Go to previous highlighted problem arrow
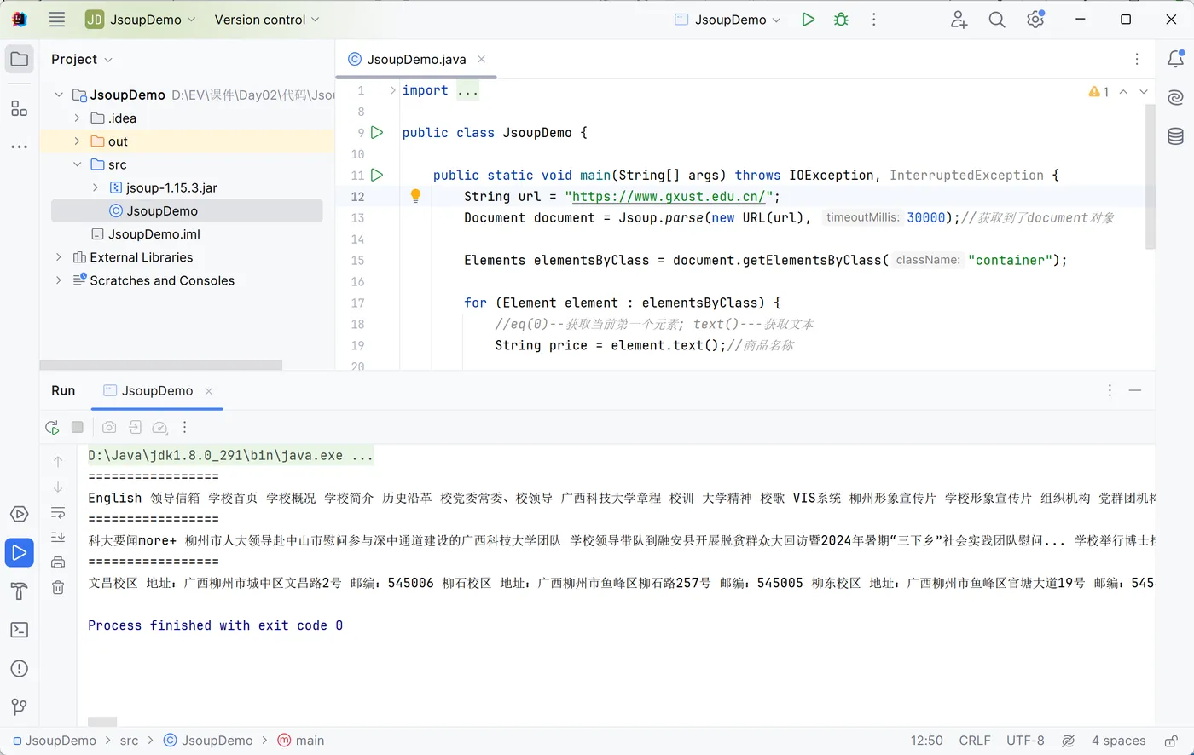Viewport: 1194px width, 755px height. click(1123, 91)
